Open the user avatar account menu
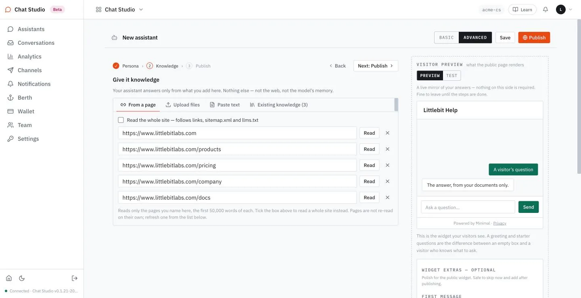Image resolution: width=581 pixels, height=298 pixels. click(564, 9)
